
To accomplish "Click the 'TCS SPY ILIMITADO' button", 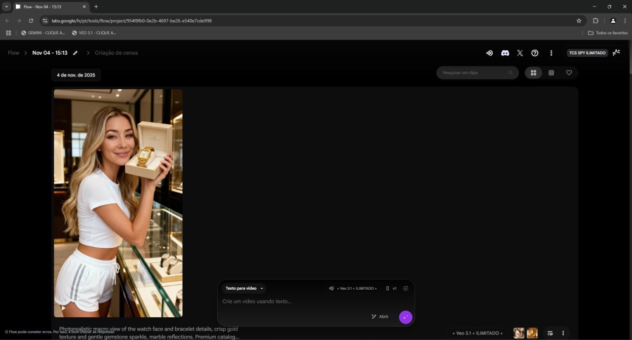I will [587, 53].
